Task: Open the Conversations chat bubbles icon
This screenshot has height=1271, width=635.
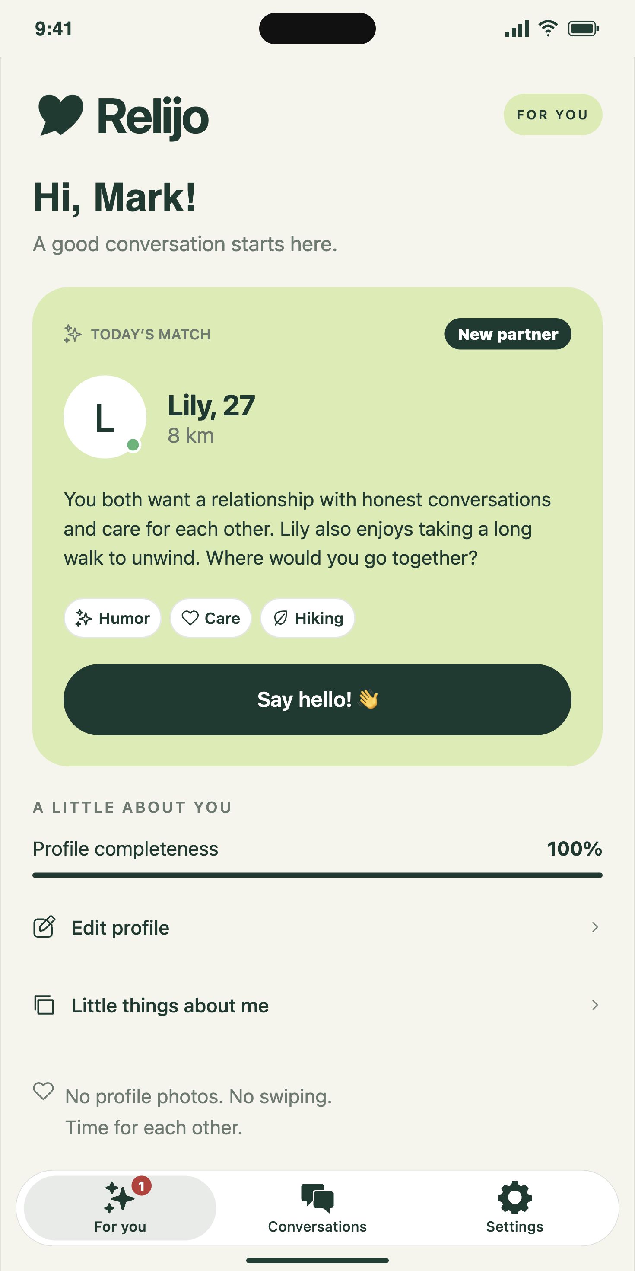Action: pyautogui.click(x=317, y=1198)
